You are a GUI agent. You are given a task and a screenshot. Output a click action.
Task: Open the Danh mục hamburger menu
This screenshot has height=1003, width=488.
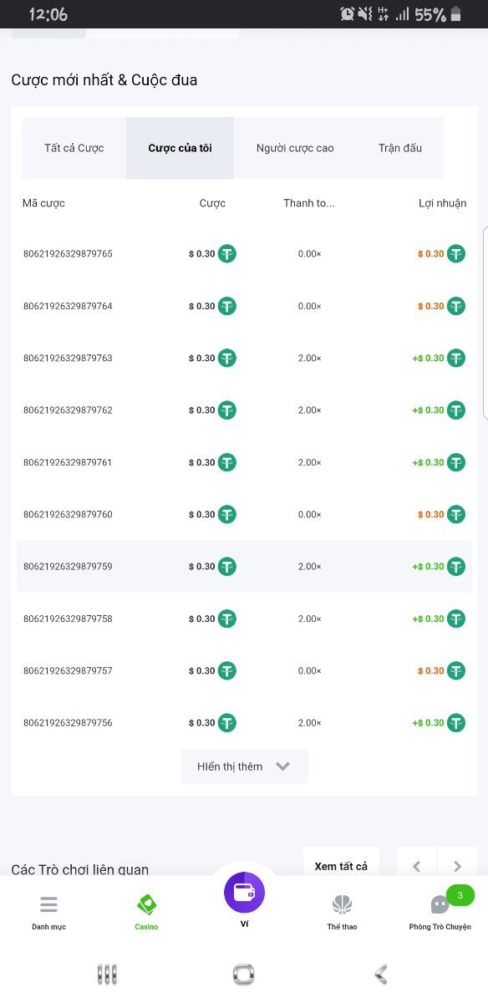48,904
